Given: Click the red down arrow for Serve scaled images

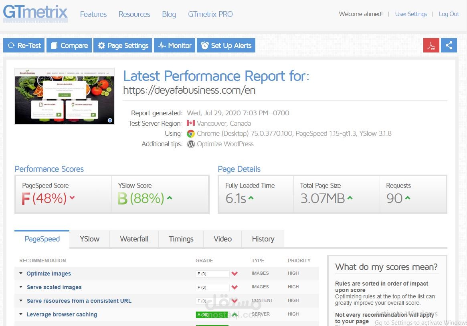Looking at the screenshot, I should pos(235,287).
